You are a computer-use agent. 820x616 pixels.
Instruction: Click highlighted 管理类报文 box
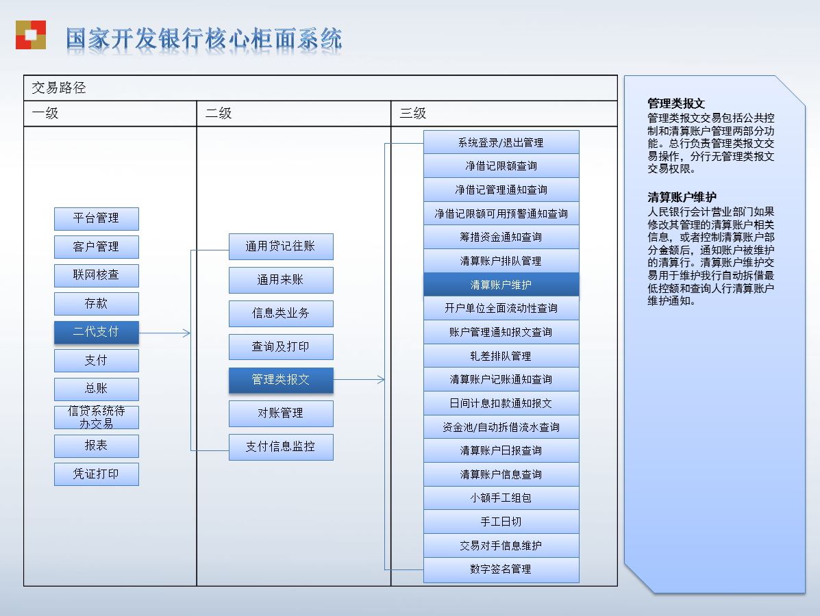pos(281,380)
